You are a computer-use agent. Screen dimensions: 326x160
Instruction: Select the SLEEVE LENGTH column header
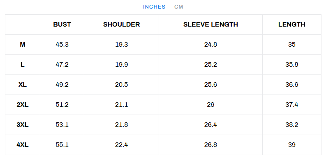pyautogui.click(x=210, y=25)
